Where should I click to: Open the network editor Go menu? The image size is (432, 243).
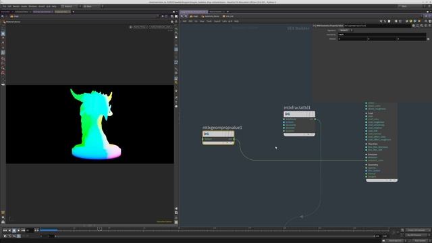coord(196,21)
